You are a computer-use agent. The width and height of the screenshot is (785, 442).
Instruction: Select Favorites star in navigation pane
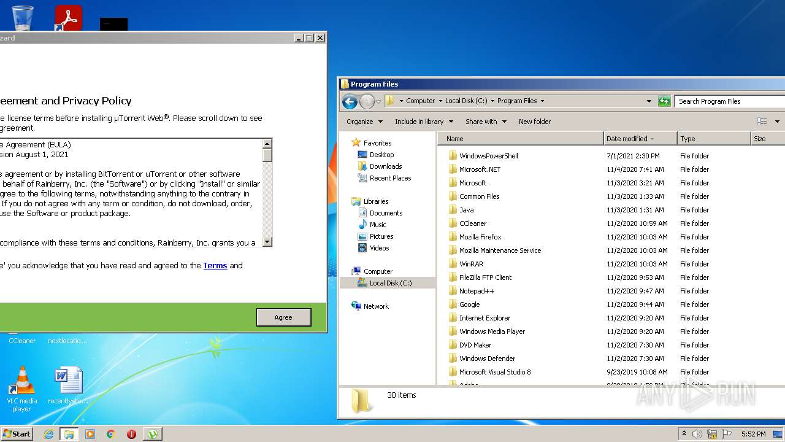pos(356,143)
